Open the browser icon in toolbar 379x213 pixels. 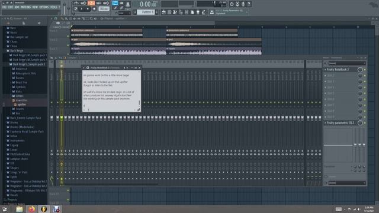click(x=181, y=12)
